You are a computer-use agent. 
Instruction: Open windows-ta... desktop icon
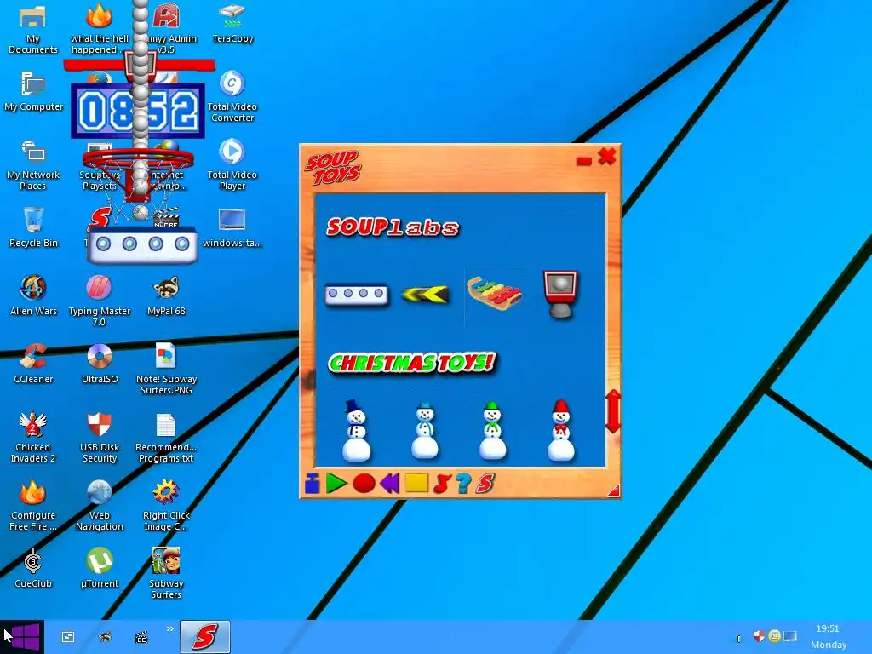(x=232, y=227)
